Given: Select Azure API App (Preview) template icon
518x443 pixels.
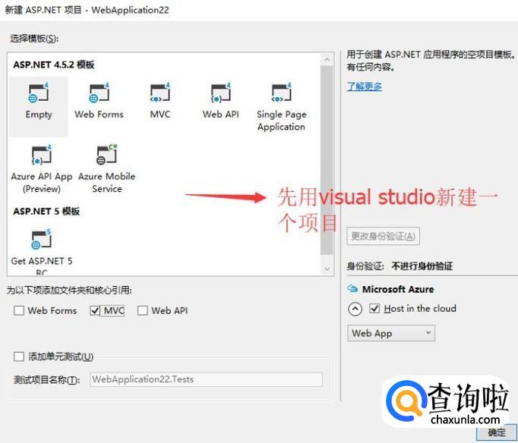Looking at the screenshot, I should tap(42, 155).
